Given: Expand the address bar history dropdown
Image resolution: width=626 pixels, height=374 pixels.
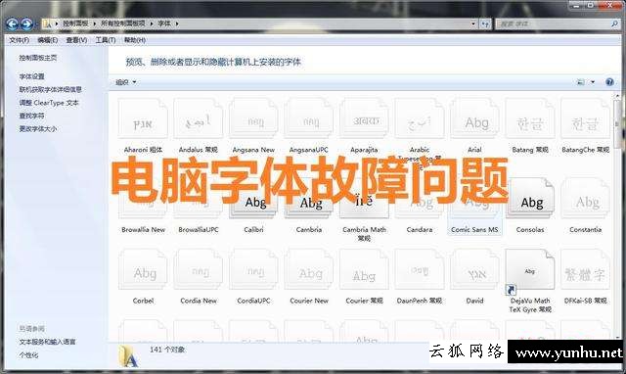Looking at the screenshot, I should point(473,23).
